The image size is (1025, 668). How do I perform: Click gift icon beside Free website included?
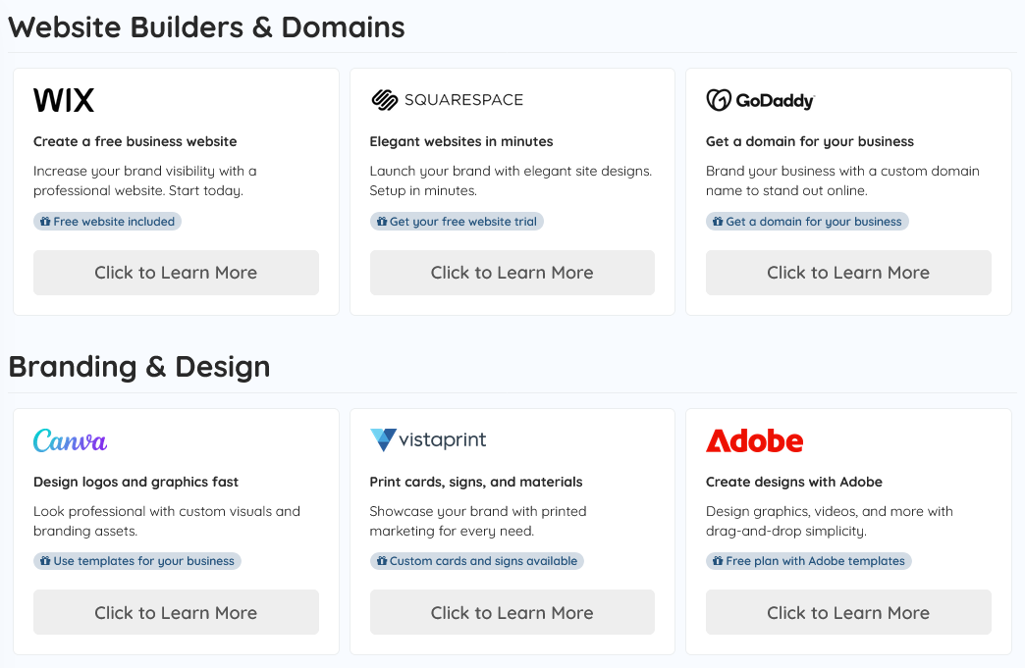click(45, 222)
